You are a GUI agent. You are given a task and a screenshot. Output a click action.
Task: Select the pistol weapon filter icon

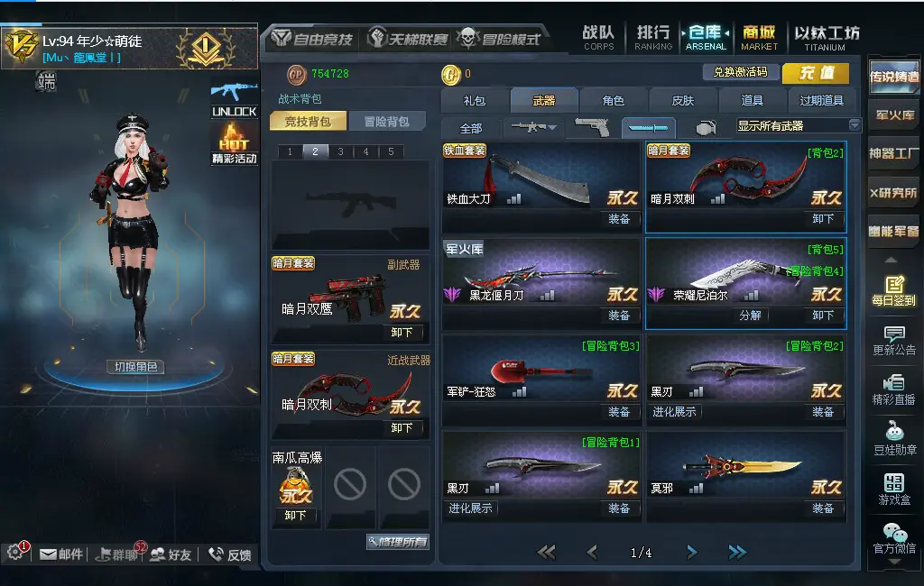tap(591, 127)
